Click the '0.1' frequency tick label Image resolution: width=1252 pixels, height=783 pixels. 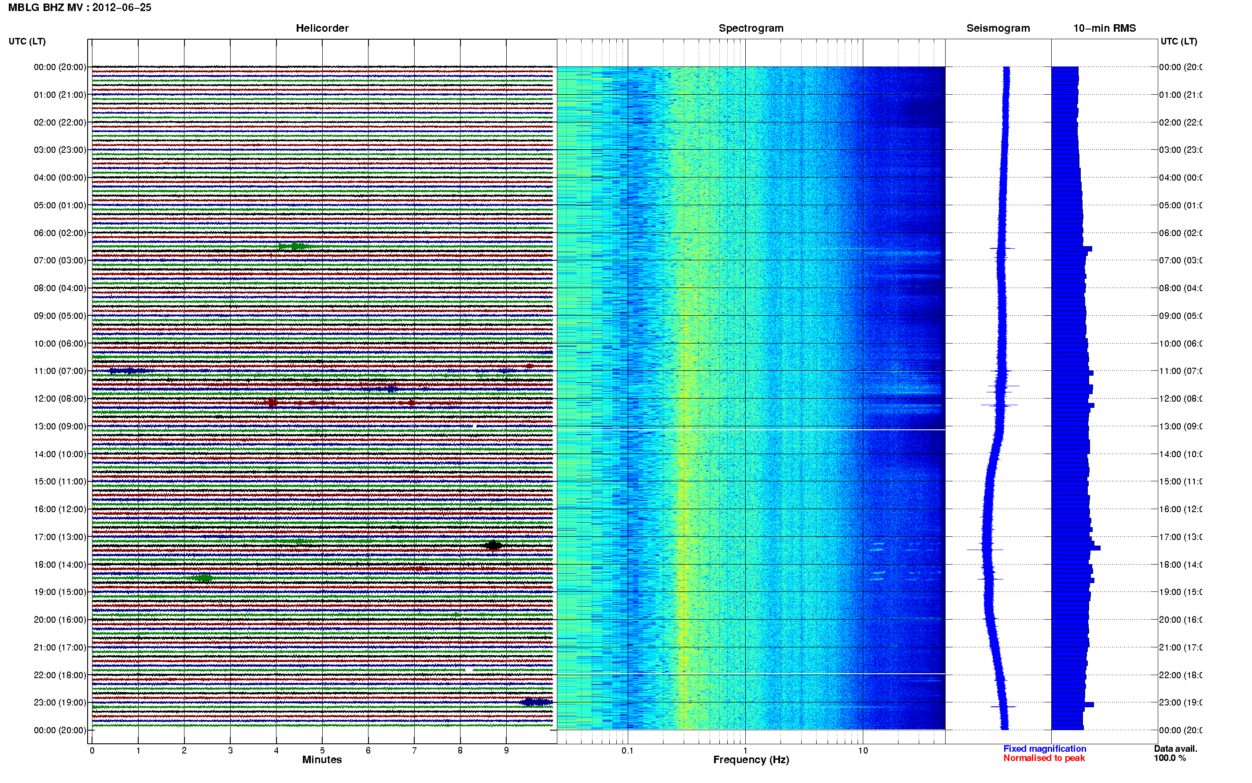(x=627, y=750)
